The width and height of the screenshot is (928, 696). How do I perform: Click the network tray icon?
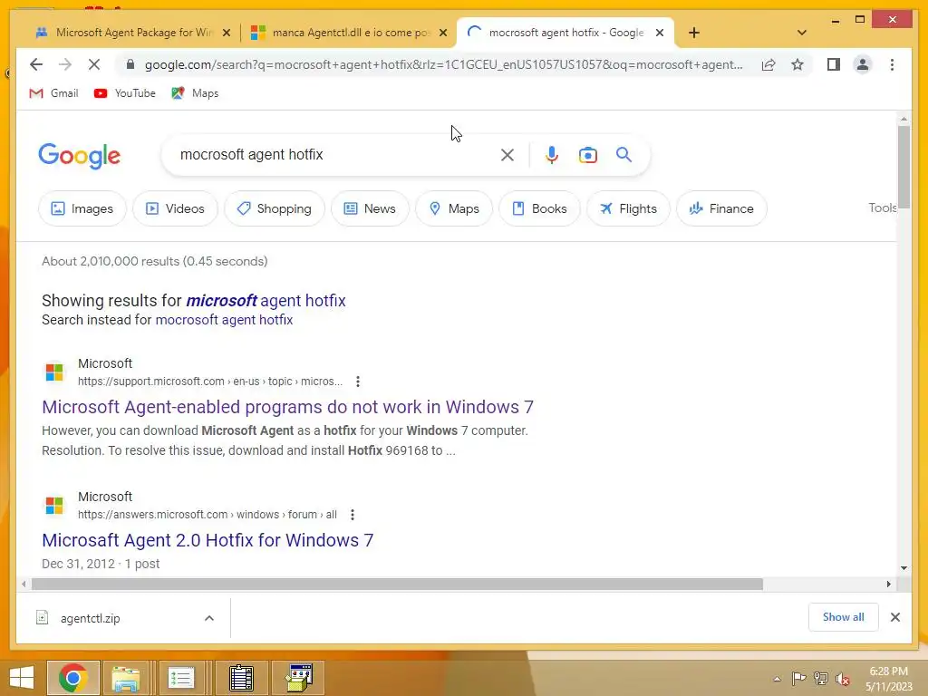point(820,678)
